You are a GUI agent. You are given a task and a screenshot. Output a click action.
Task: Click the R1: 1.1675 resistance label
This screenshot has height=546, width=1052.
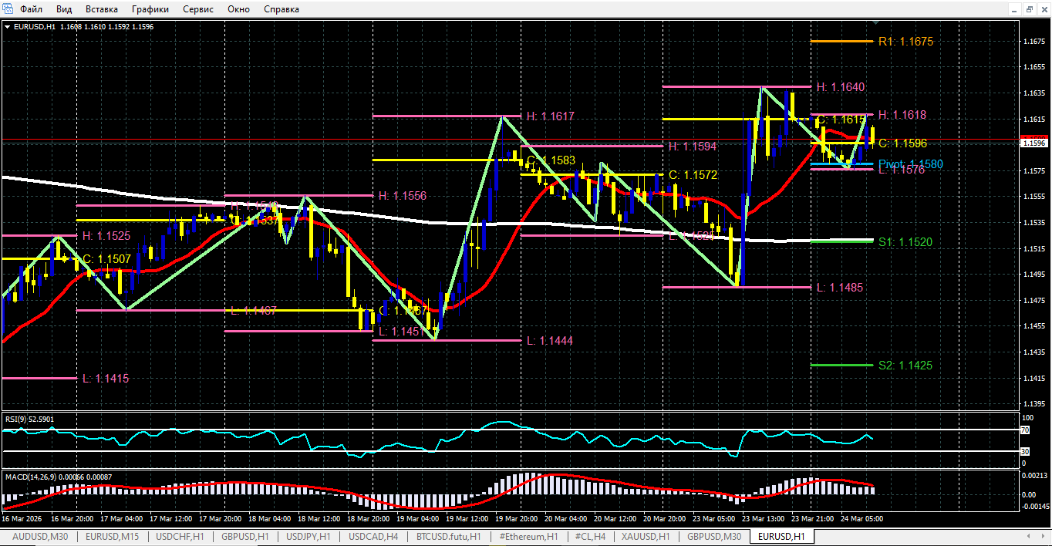coord(905,41)
